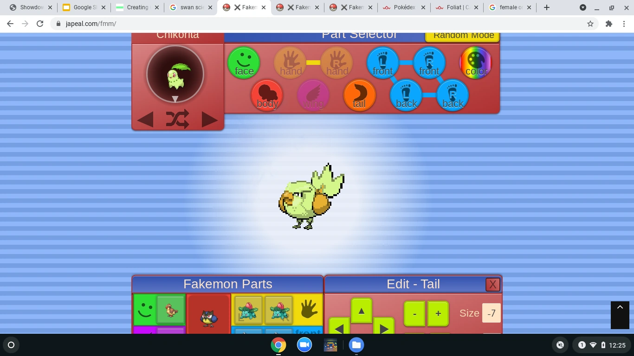Select the right front foot part
The width and height of the screenshot is (634, 356).
(429, 63)
